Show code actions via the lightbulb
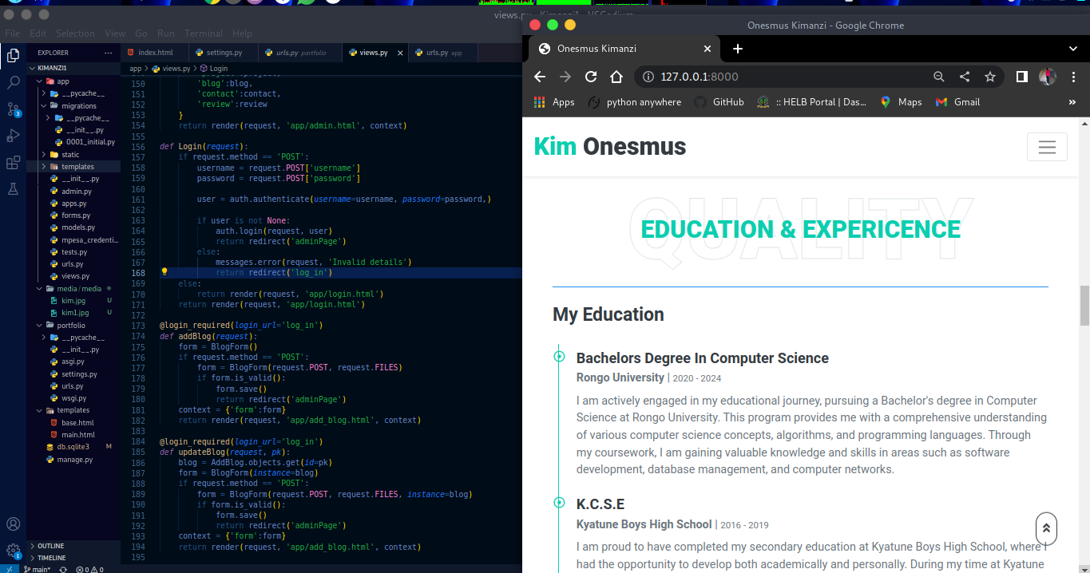1090x573 pixels. 164,272
